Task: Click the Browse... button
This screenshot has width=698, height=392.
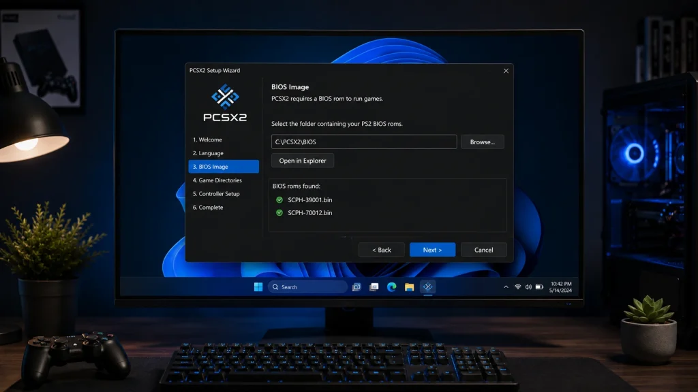Action: [x=483, y=142]
